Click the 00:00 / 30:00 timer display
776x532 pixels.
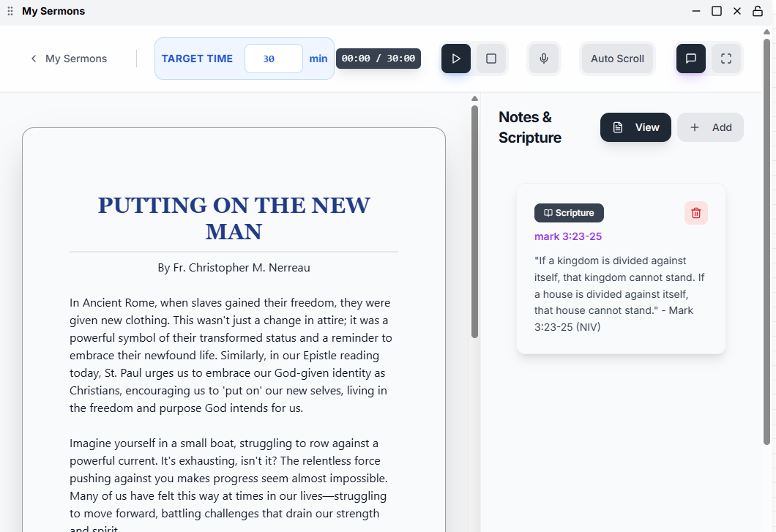378,59
